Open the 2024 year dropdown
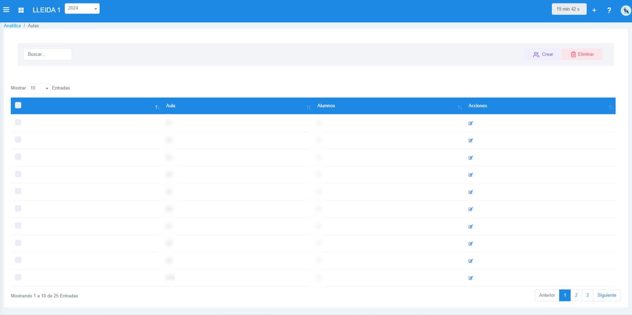 click(82, 8)
